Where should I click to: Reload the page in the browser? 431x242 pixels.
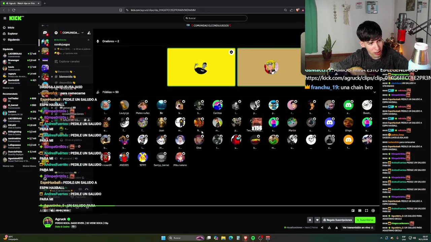coord(14,10)
